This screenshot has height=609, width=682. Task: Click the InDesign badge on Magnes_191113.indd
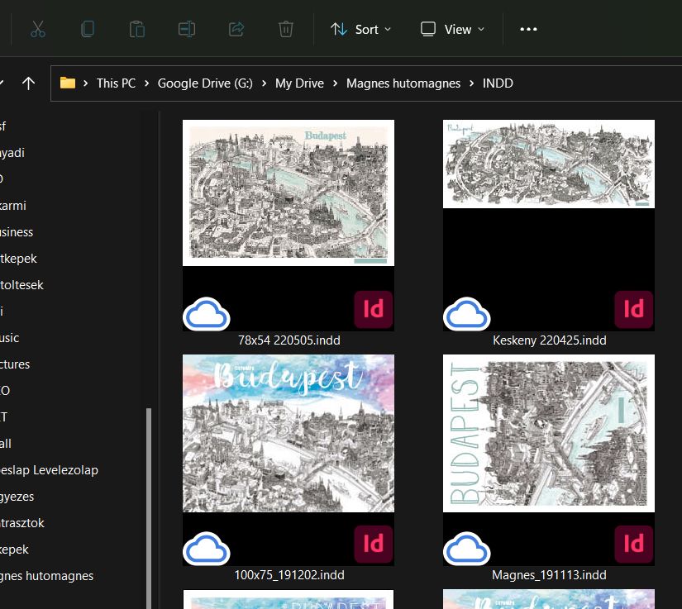633,545
